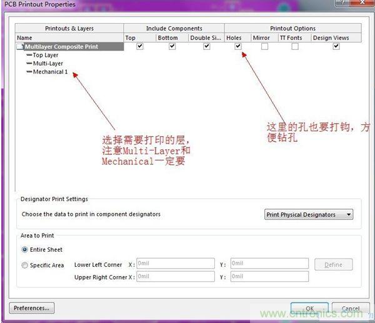Viewport: 375px width, 323px height.
Task: Enable the Mirror printout option
Action: click(x=265, y=46)
